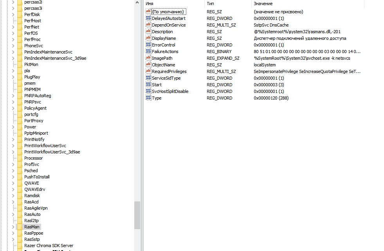Expand the PerfOS key

tap(13, 33)
